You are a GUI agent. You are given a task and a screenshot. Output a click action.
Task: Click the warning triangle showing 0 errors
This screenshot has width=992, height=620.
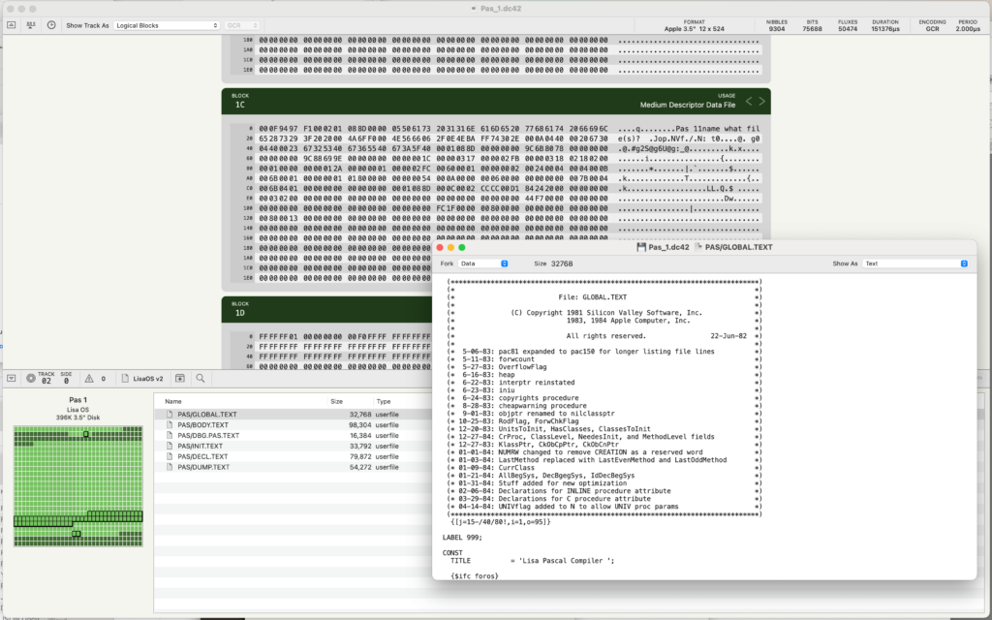[x=92, y=379]
